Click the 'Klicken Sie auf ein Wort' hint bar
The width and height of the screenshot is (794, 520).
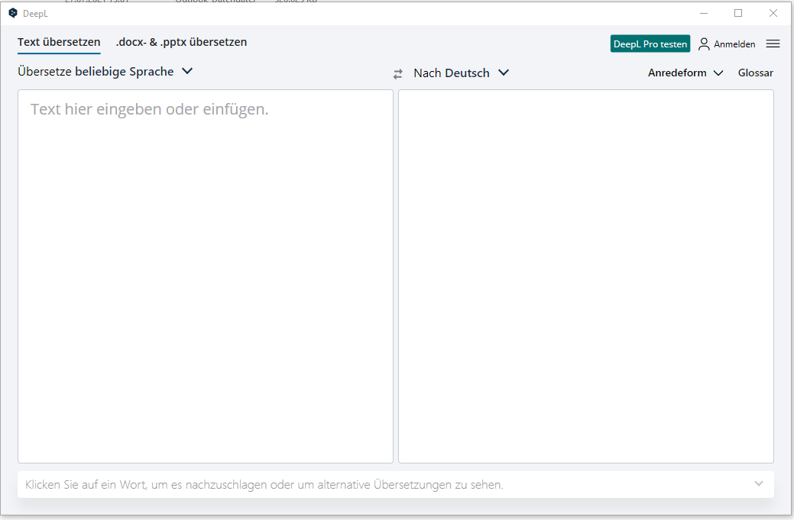coord(396,485)
